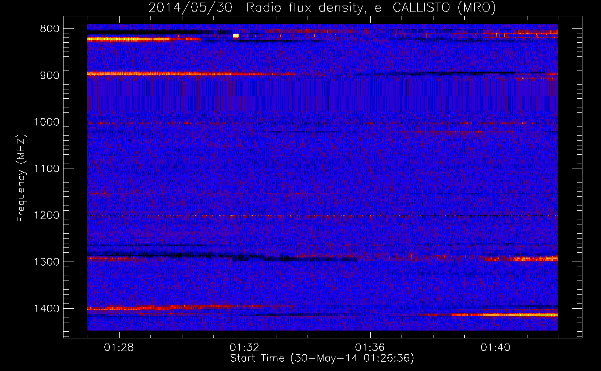The height and width of the screenshot is (371, 601).
Task: Click the plot title with the 2014/05/30 date
Action: tap(322, 7)
